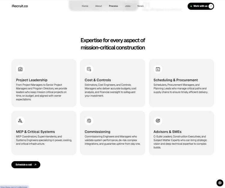Select the Project Leadership card heading

tap(31, 80)
